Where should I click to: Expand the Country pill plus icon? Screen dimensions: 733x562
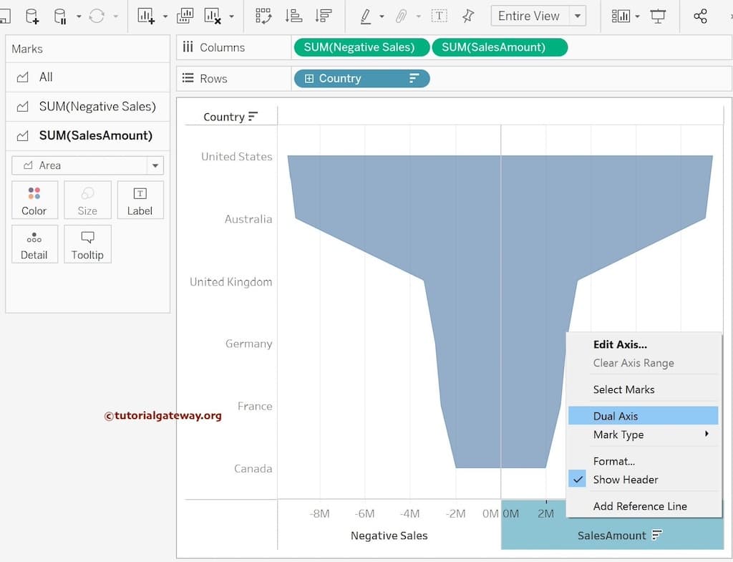[309, 79]
